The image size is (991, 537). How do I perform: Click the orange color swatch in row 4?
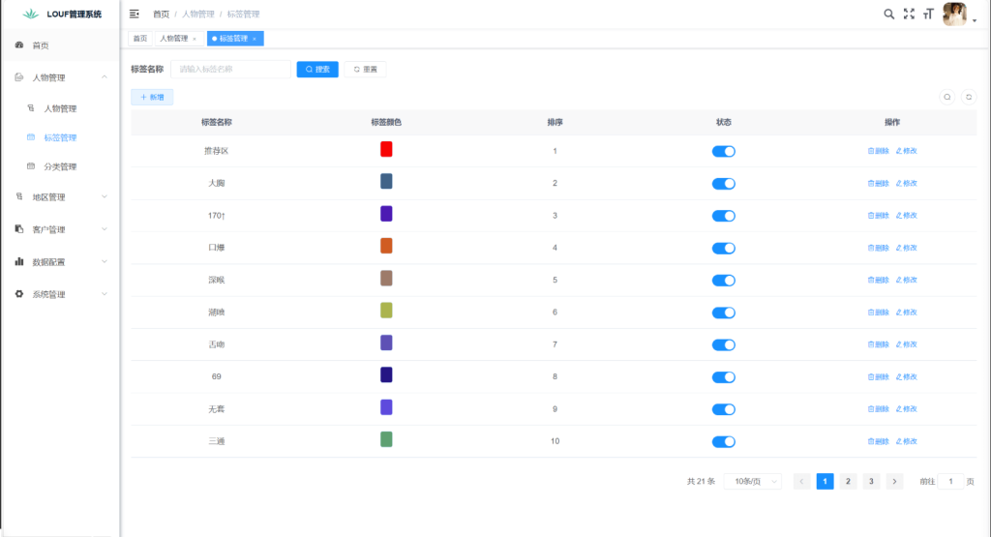(386, 246)
